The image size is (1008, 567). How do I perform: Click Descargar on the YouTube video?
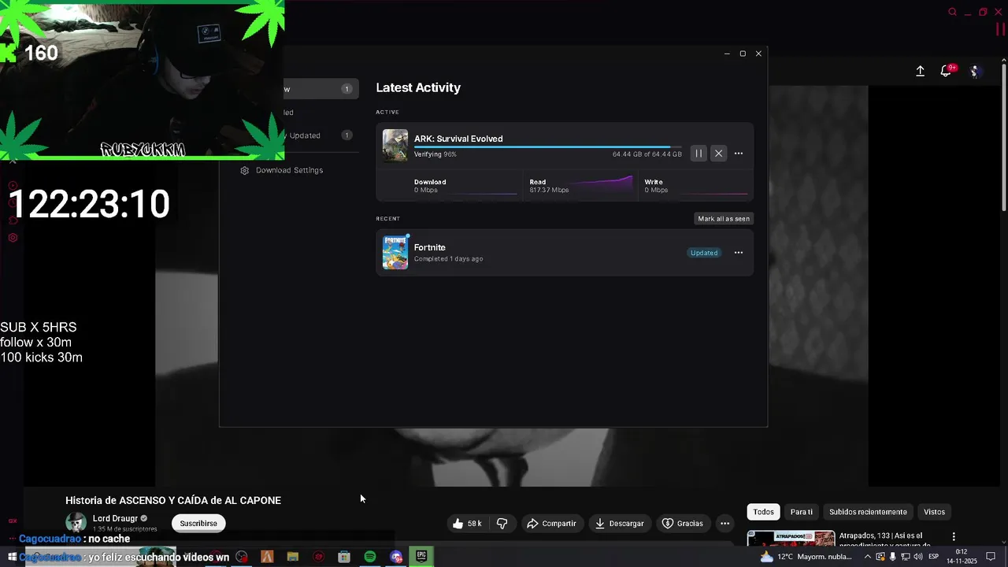[x=619, y=524]
